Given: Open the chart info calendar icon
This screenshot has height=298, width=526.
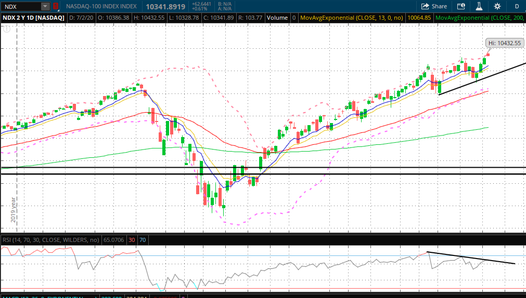Looking at the screenshot, I should click(x=461, y=6).
